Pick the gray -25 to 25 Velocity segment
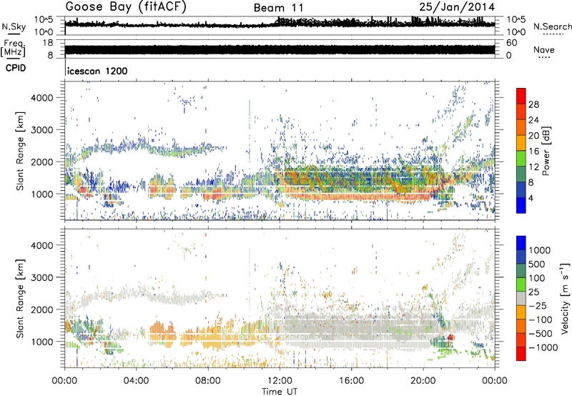 pos(521,298)
